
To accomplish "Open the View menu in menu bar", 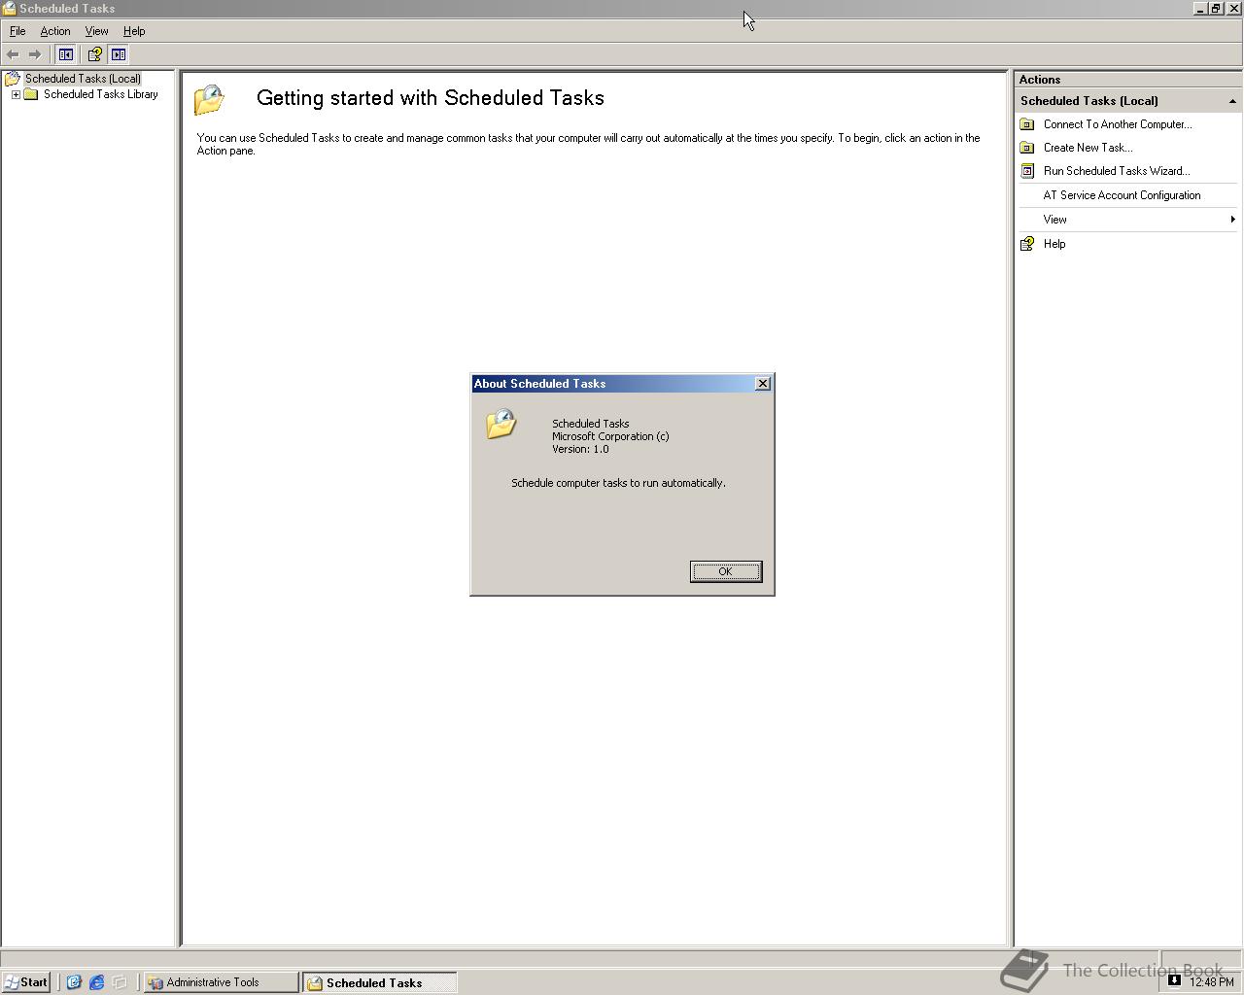I will tap(96, 31).
